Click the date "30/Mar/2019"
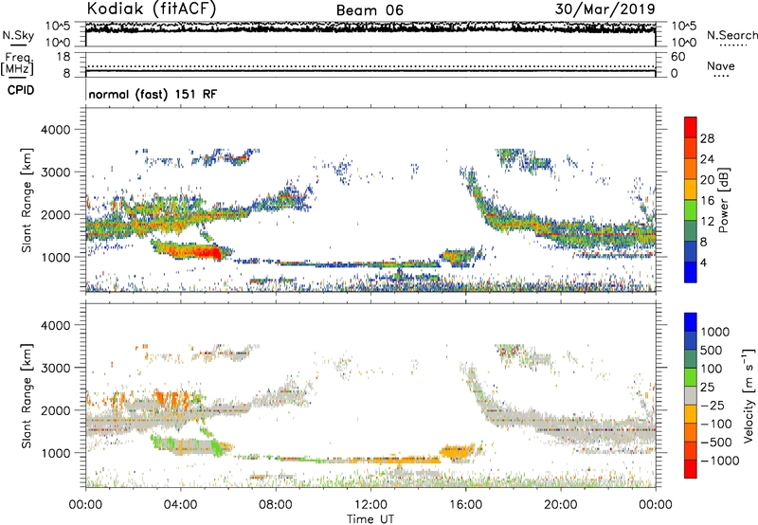758x525 pixels. pyautogui.click(x=605, y=9)
